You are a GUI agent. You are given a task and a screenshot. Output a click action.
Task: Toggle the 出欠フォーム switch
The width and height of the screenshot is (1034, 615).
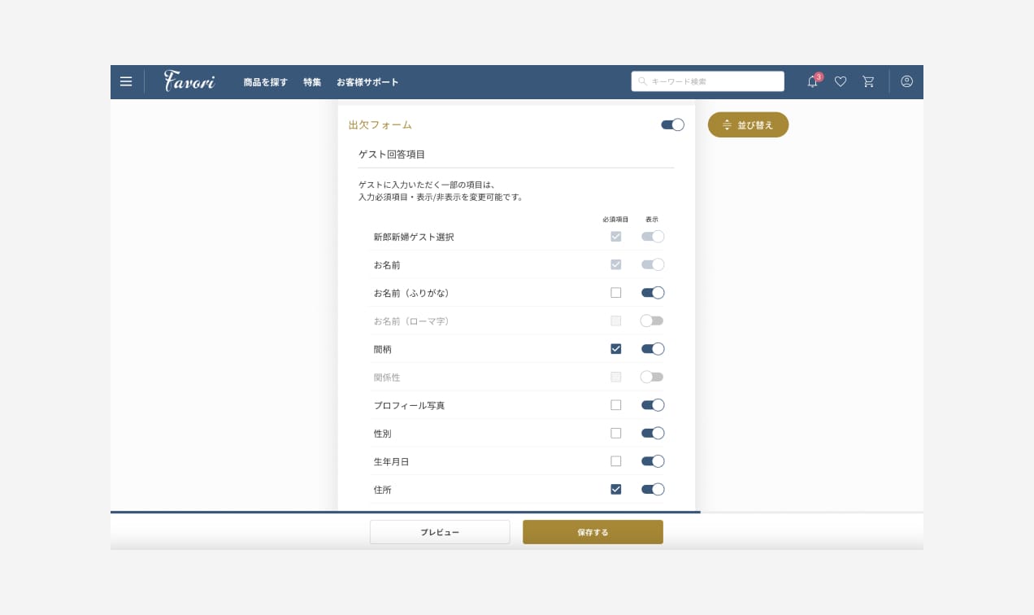(x=672, y=124)
